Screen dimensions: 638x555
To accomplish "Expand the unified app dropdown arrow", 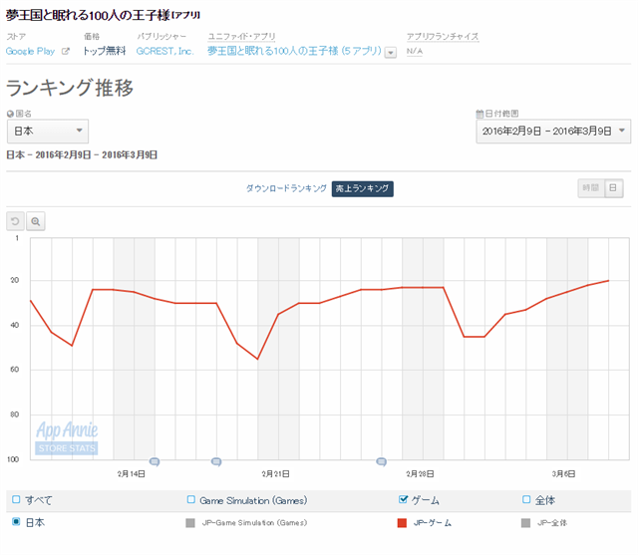I will point(390,53).
